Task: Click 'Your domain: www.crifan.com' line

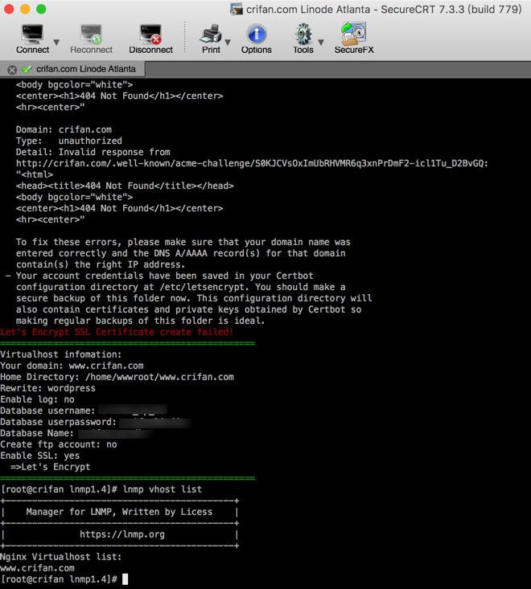Action: 72,366
